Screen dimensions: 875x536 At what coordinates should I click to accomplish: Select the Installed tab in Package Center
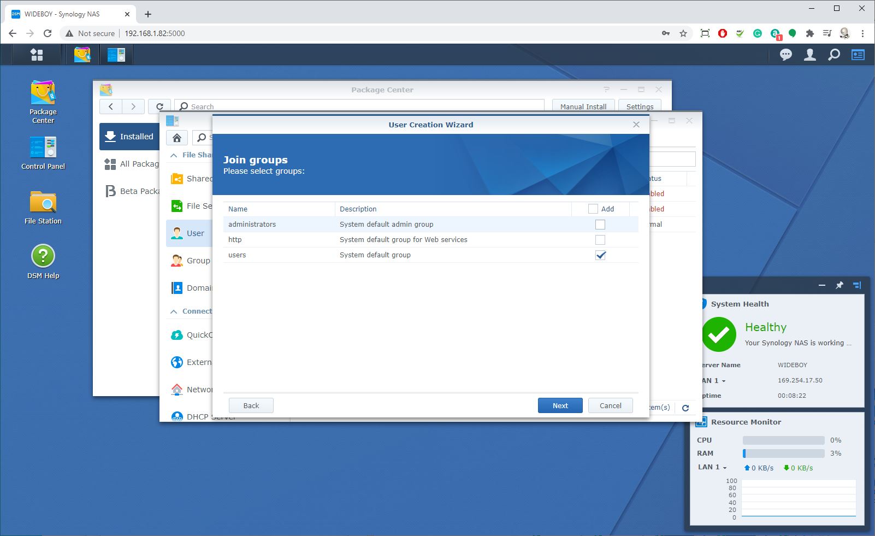pyautogui.click(x=129, y=137)
